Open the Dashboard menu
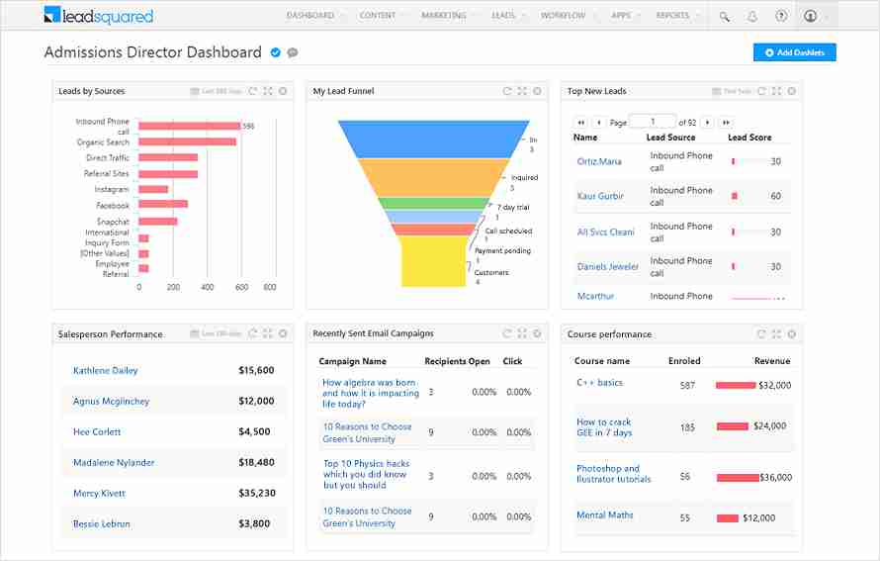The height and width of the screenshot is (561, 880). pyautogui.click(x=314, y=16)
